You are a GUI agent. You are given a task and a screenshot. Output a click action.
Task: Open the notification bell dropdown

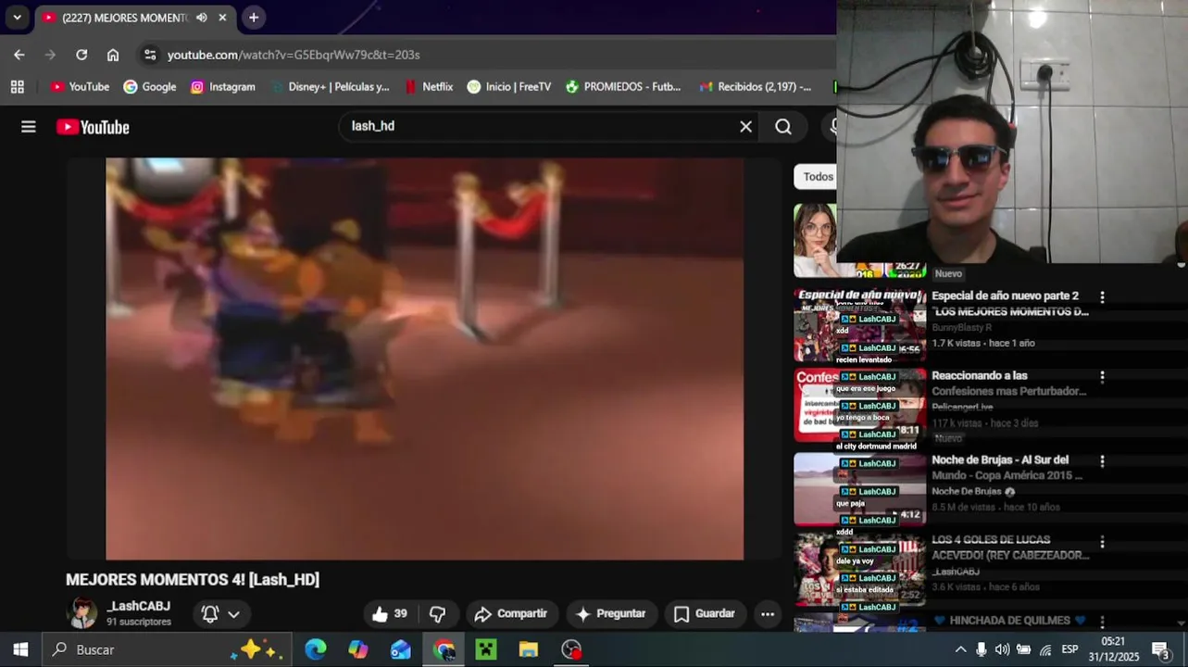pyautogui.click(x=220, y=613)
